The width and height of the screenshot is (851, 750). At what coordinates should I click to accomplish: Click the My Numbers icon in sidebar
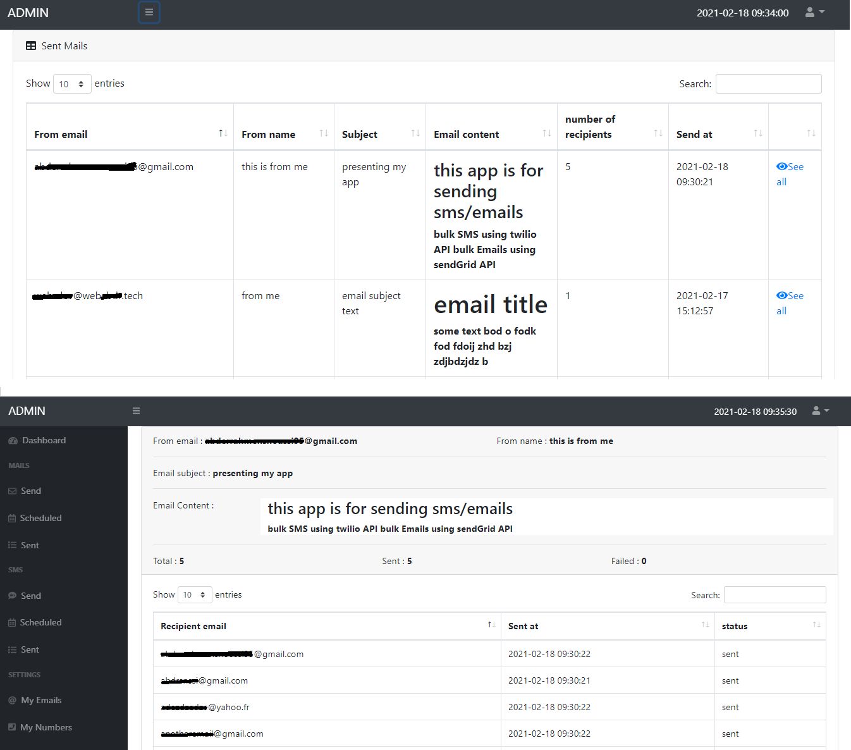click(13, 727)
